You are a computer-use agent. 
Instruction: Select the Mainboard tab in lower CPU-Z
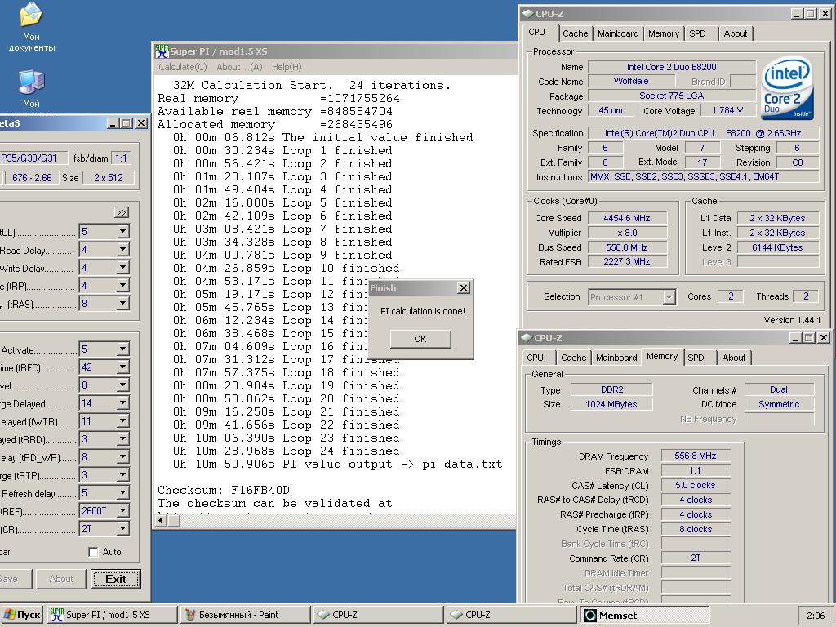tap(616, 358)
